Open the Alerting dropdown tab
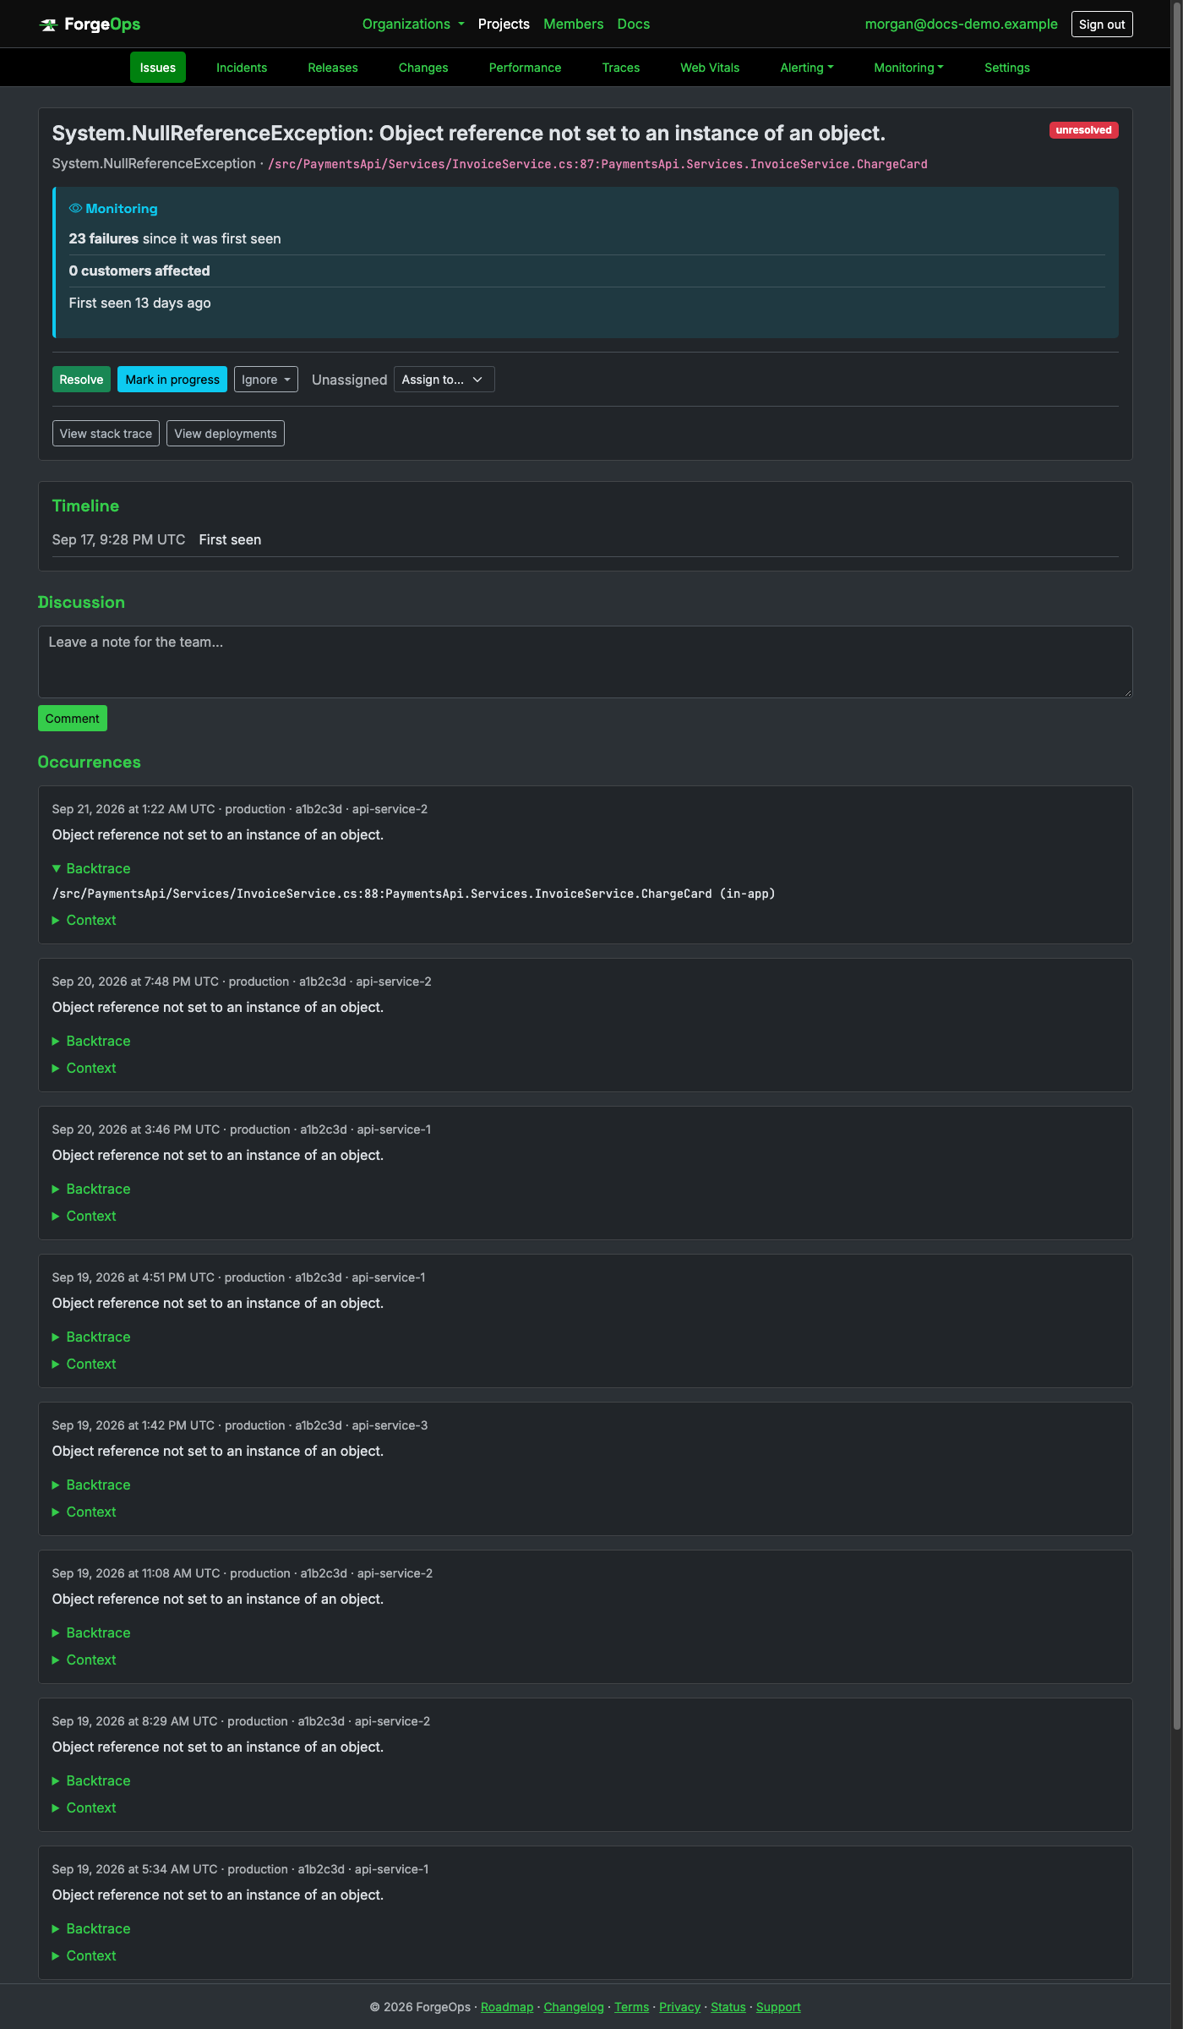 pyautogui.click(x=806, y=68)
